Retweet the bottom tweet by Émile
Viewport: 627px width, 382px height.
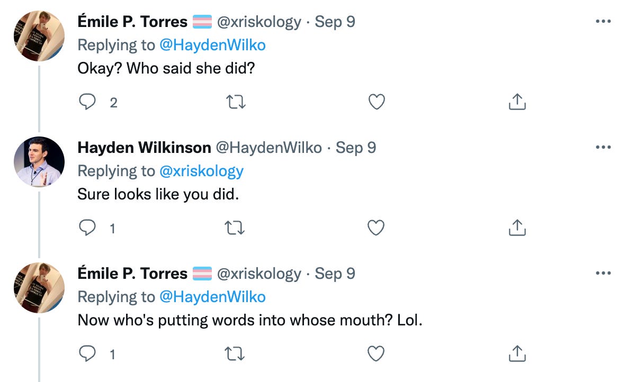pyautogui.click(x=235, y=353)
